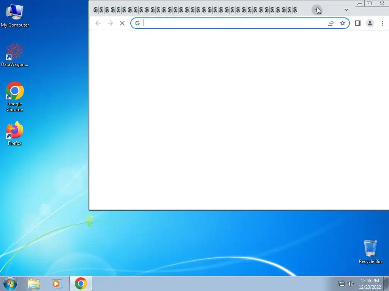Image resolution: width=389 pixels, height=291 pixels.
Task: Expand the tab search chevron
Action: 346,10
